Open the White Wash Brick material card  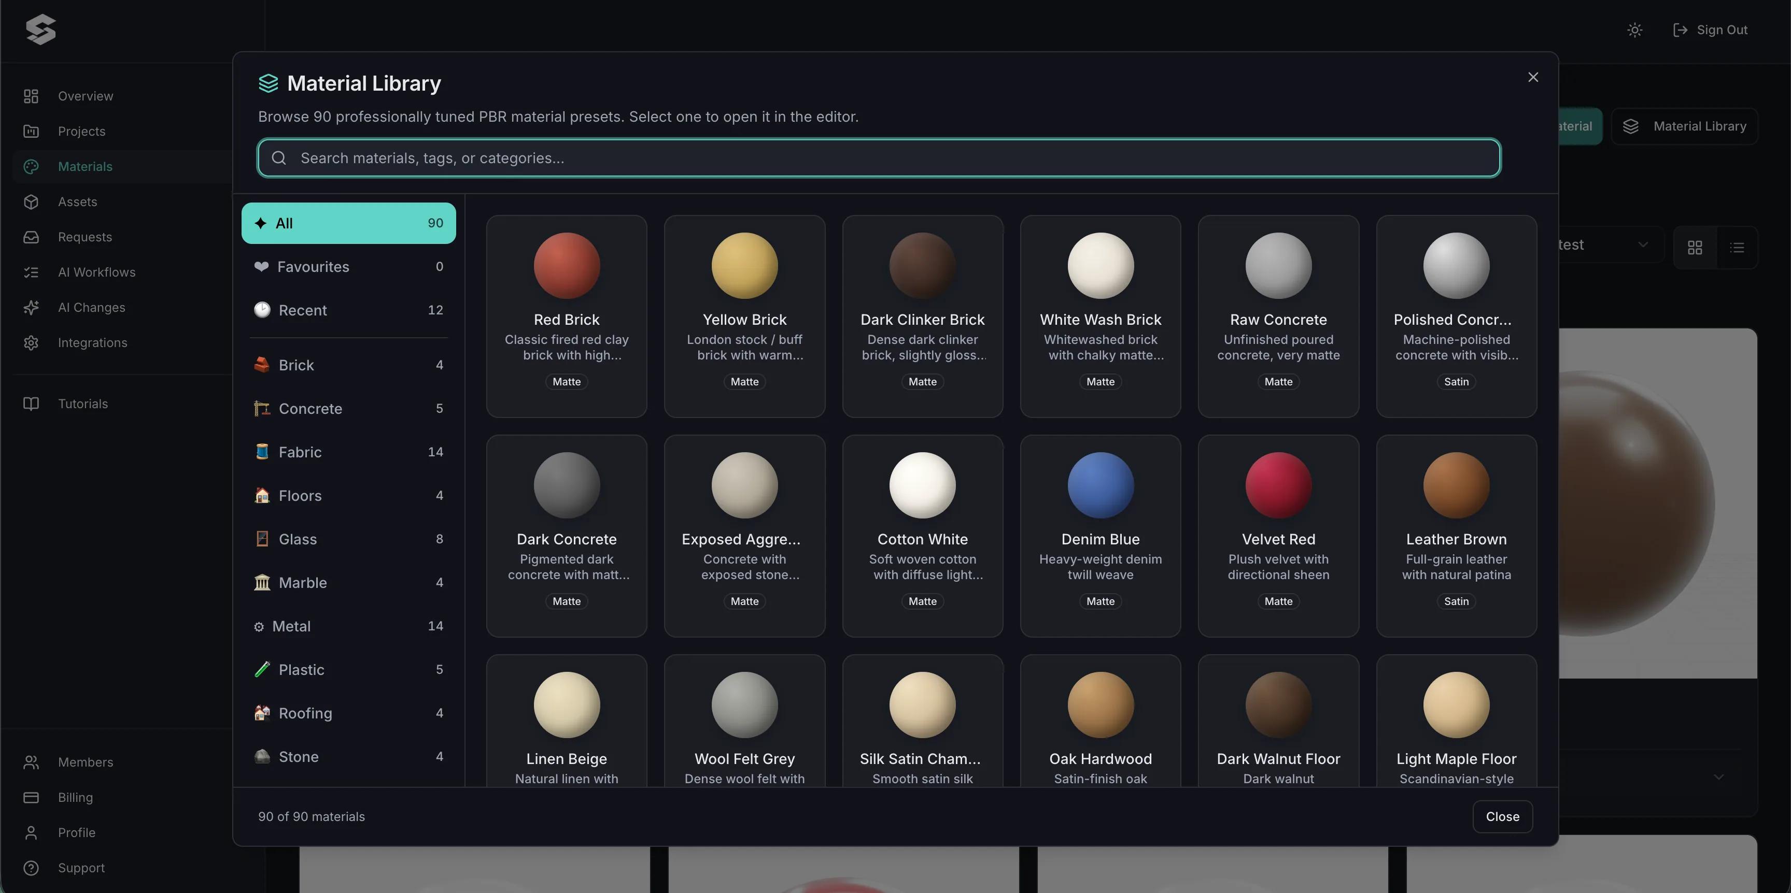tap(1101, 316)
